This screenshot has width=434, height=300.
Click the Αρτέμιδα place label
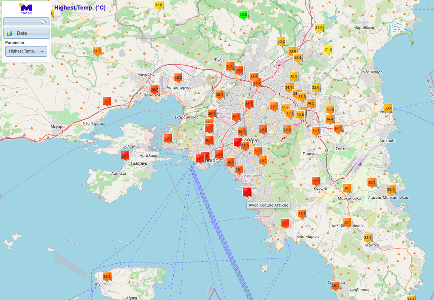tap(388, 141)
